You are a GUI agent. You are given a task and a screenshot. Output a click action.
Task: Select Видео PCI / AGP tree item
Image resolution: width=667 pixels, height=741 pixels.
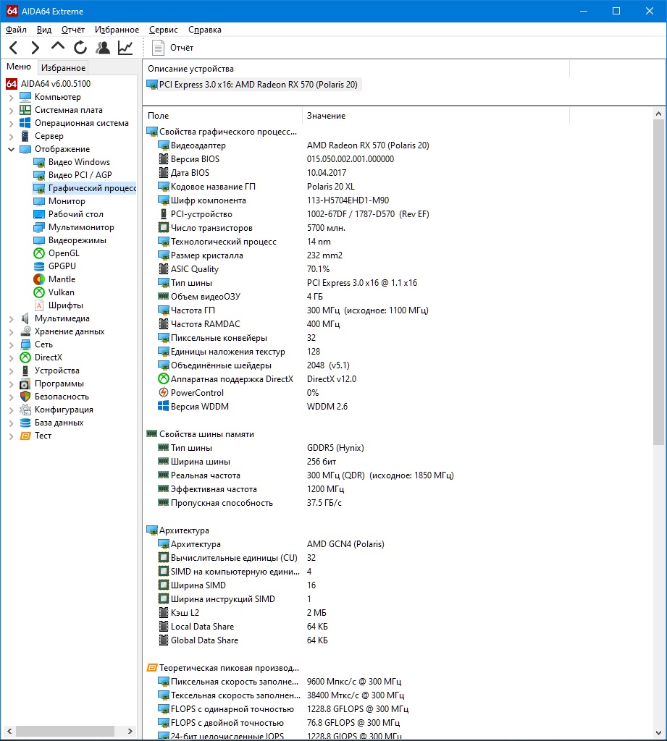pos(80,175)
